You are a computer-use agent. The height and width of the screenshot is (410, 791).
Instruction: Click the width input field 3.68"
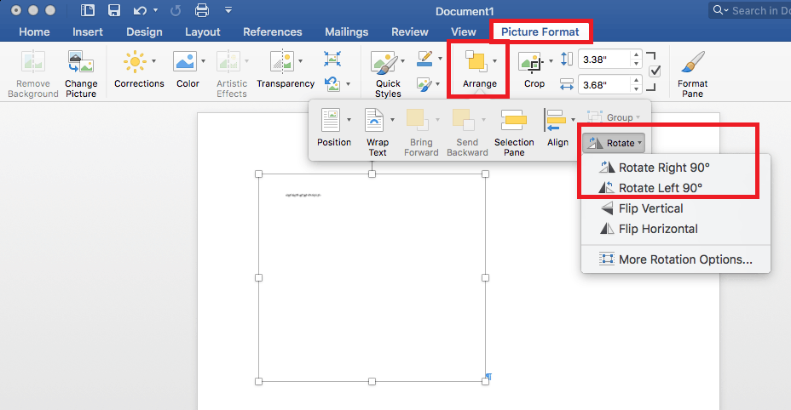click(604, 84)
